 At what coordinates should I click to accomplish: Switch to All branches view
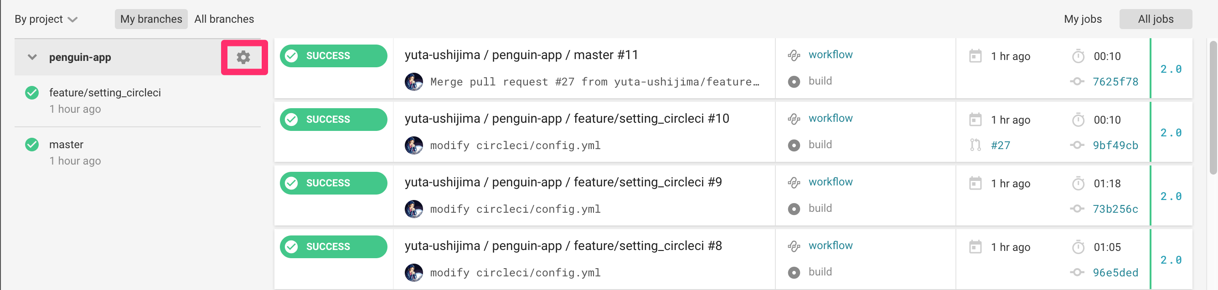pyautogui.click(x=224, y=19)
